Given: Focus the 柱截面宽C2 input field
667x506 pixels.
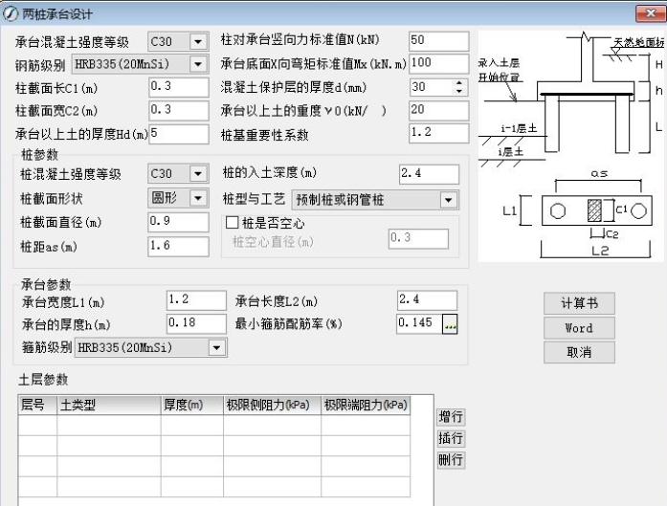Looking at the screenshot, I should (x=179, y=111).
